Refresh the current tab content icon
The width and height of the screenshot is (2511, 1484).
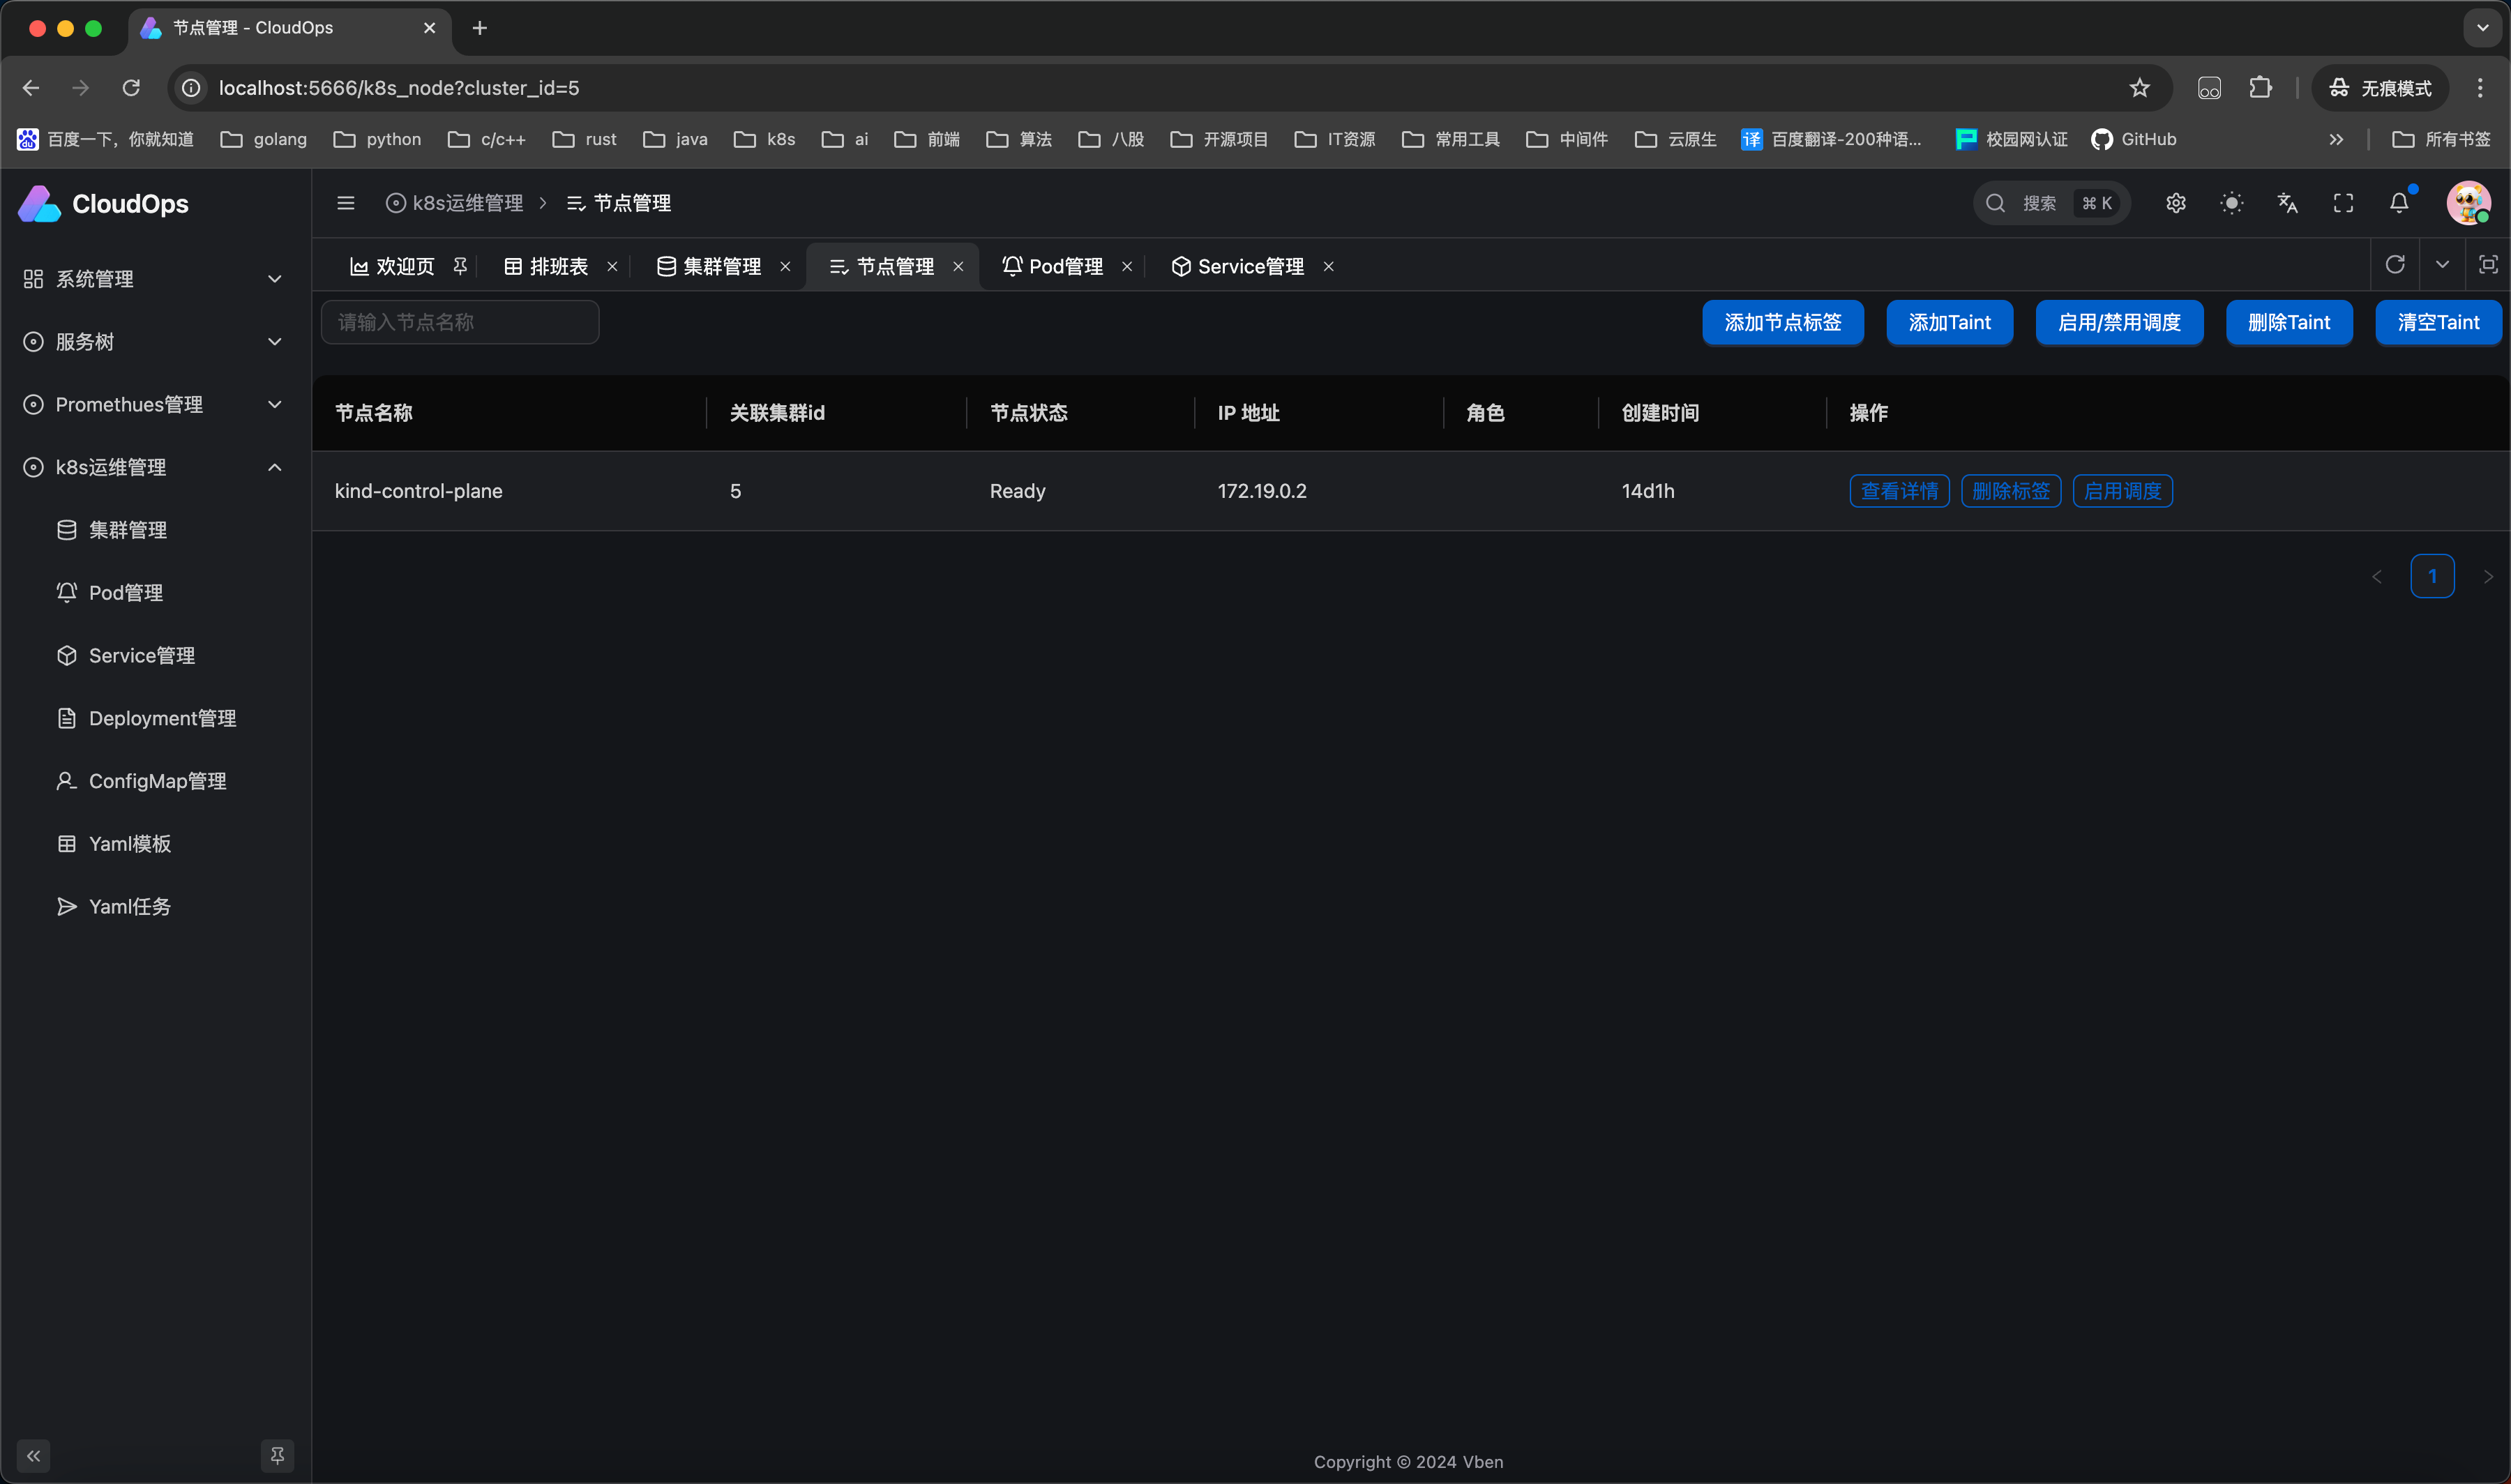coord(2395,264)
